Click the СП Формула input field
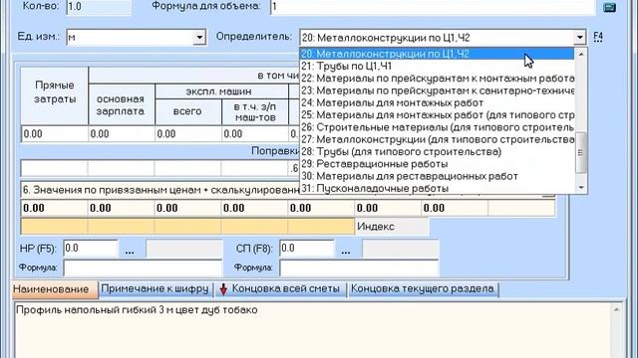Screen dimensions: 638x358 click(x=359, y=268)
